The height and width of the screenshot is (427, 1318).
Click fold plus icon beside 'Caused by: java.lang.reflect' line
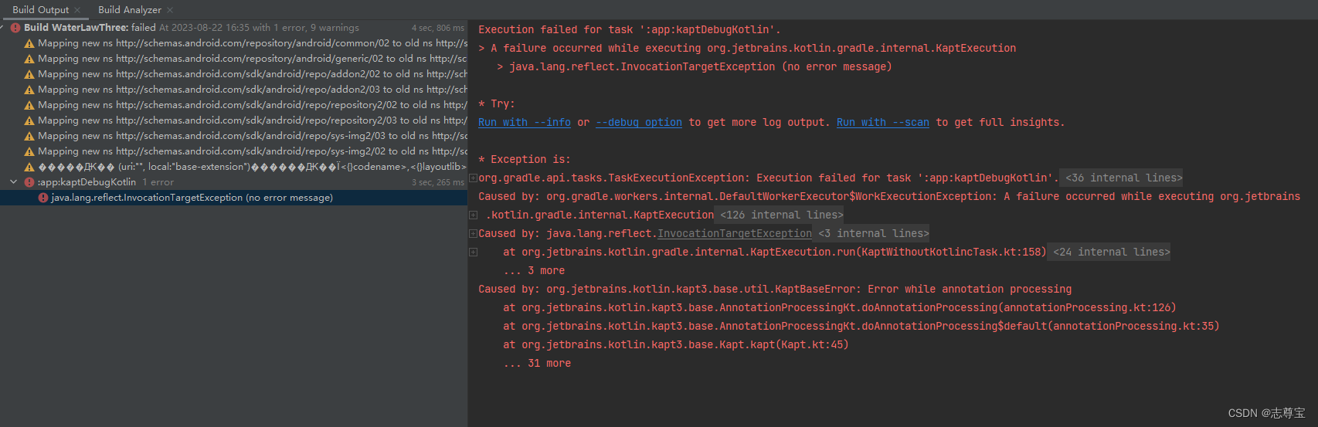pos(473,234)
